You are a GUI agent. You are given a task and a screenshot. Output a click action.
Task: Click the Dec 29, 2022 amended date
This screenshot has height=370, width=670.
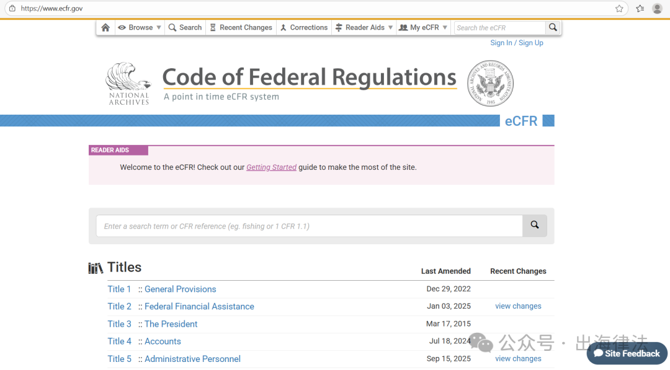click(449, 289)
